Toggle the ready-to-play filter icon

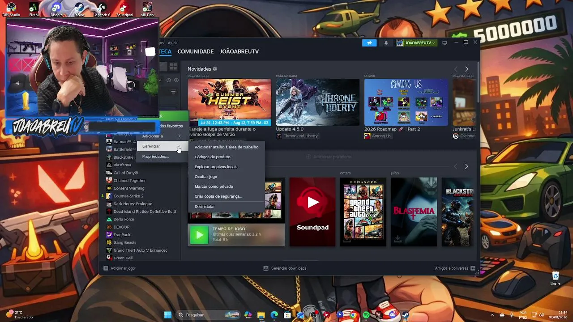(x=176, y=80)
